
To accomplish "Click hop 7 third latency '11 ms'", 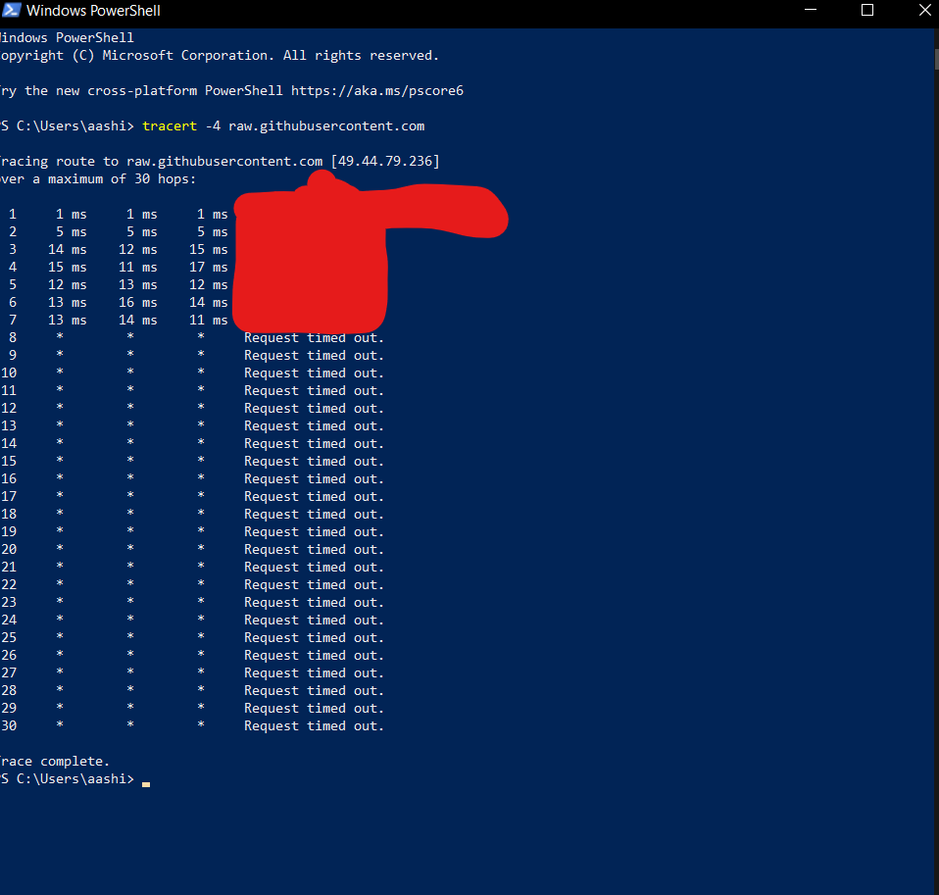I will click(209, 321).
